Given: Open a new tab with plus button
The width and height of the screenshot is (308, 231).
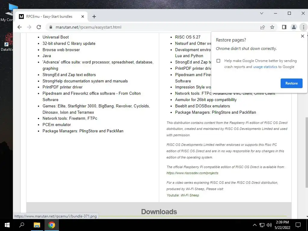Looking at the screenshot, I should click(94, 17).
